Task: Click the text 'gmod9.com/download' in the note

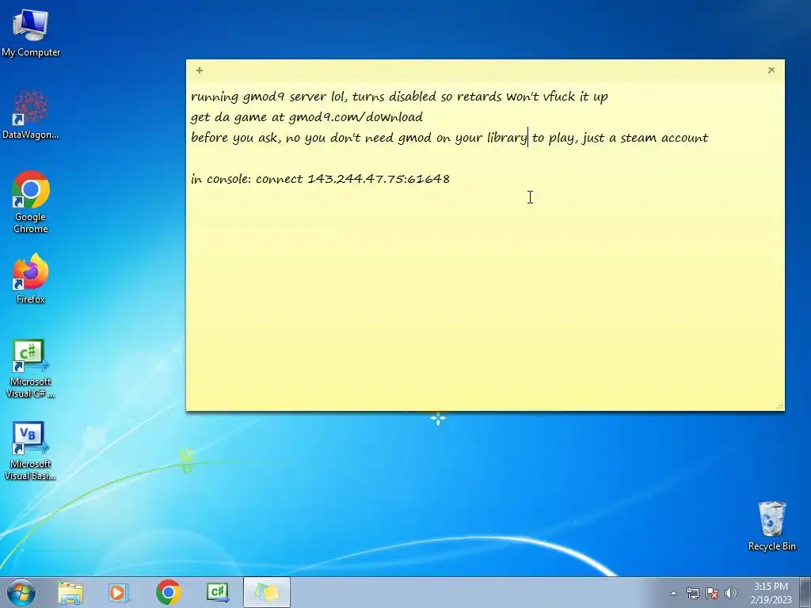Action: click(356, 117)
